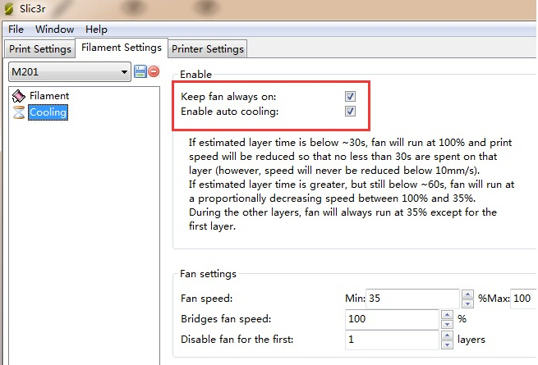Open the File menu
Viewport: 538px width, 365px height.
(x=16, y=30)
